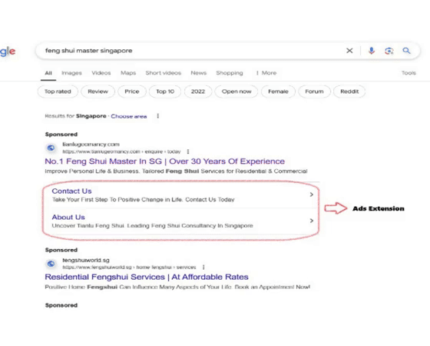This screenshot has width=430, height=346.
Task: Click the fengshuiworld.sg home services URL breadcrumb
Action: point(129,268)
